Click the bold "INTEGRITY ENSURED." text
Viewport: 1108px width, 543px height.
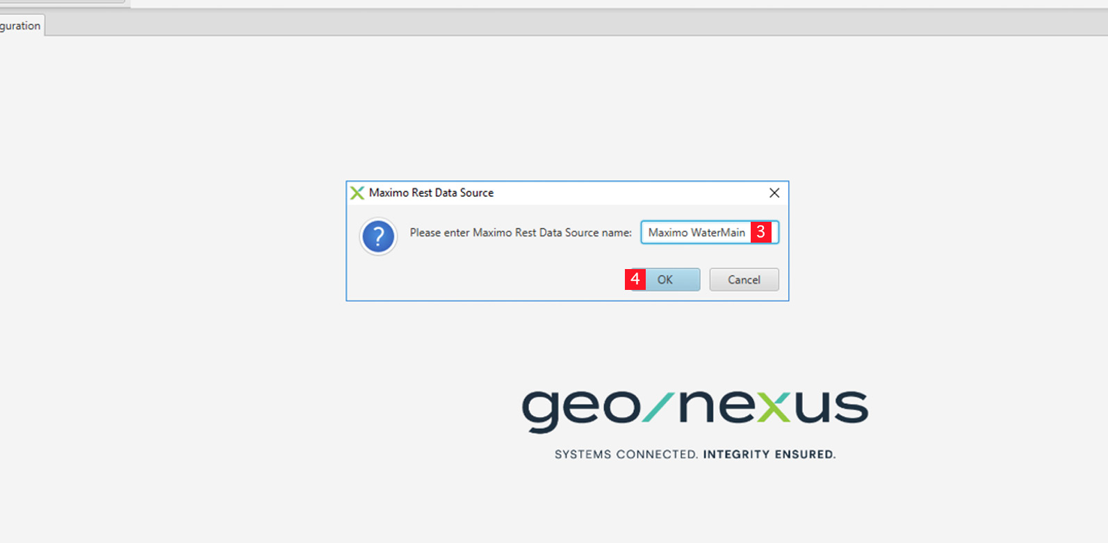tap(769, 454)
